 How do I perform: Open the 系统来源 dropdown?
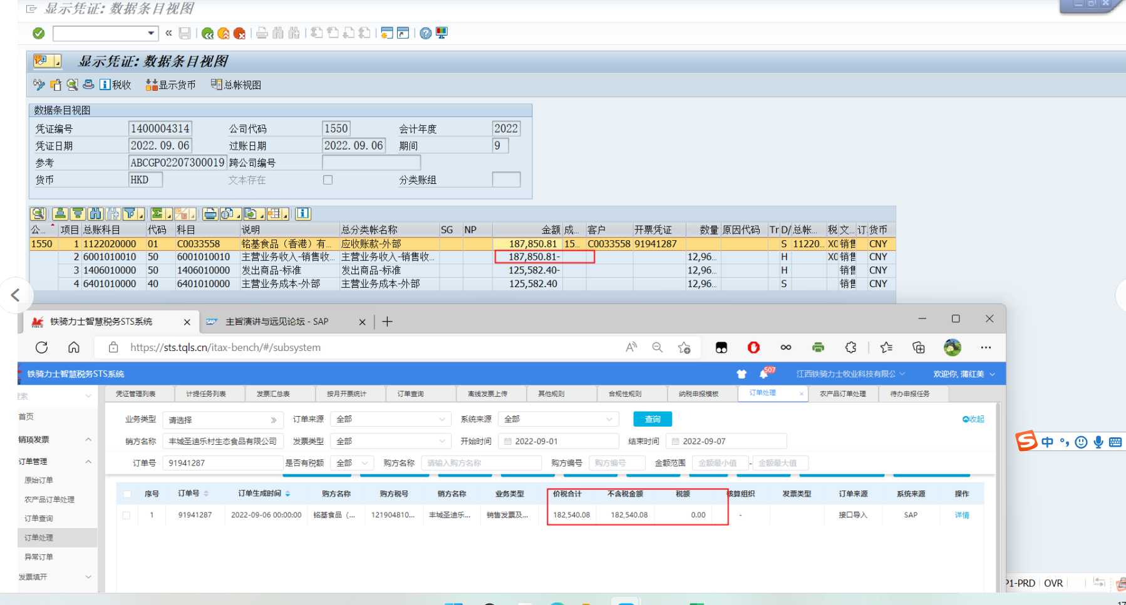point(559,419)
